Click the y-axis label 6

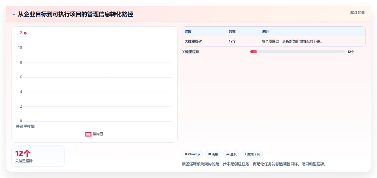click(21, 77)
